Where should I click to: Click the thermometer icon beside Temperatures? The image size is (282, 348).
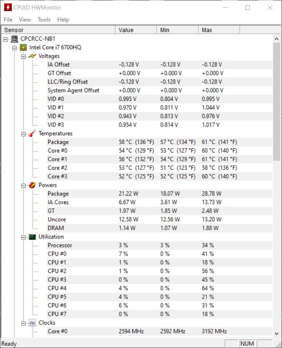click(x=32, y=133)
